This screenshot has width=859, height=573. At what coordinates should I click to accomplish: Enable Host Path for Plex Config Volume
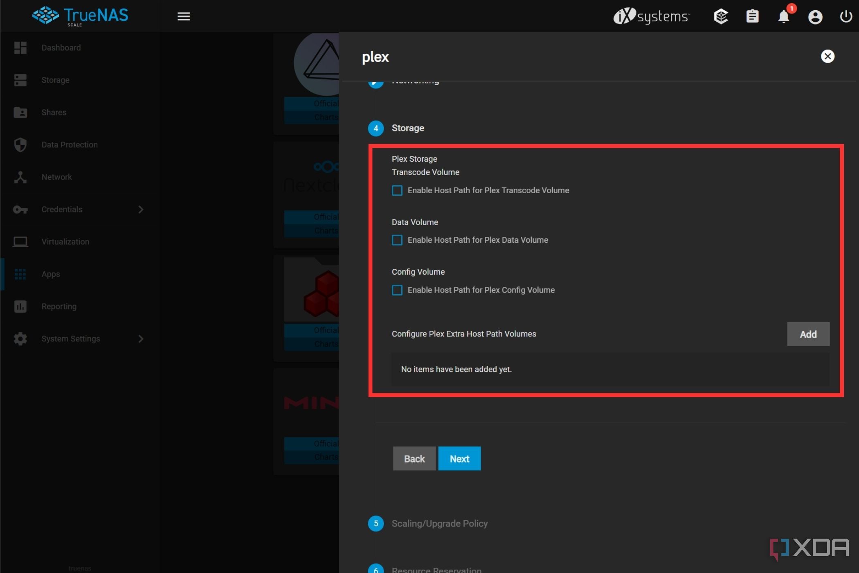pyautogui.click(x=397, y=290)
